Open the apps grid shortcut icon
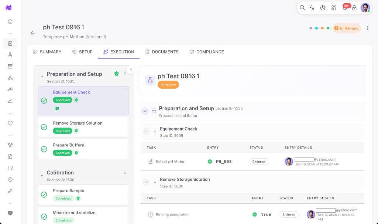Screen dimensions: 378x224 tap(334, 8)
